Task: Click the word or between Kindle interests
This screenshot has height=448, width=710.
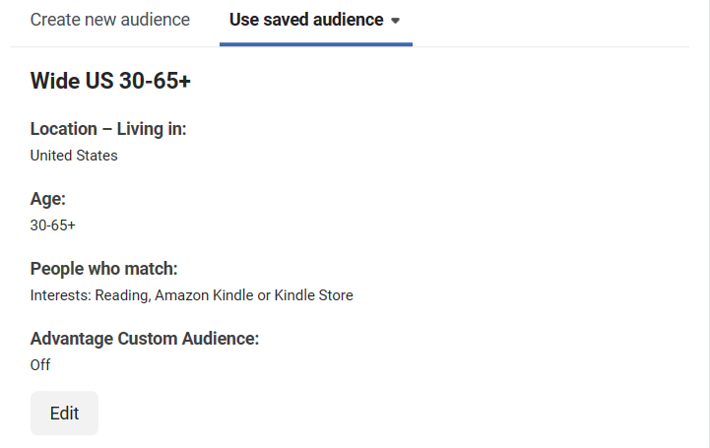Action: 262,295
